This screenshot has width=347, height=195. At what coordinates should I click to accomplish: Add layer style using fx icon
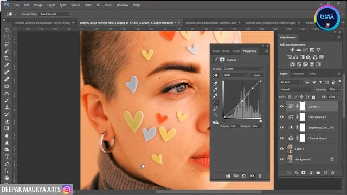tap(296, 173)
